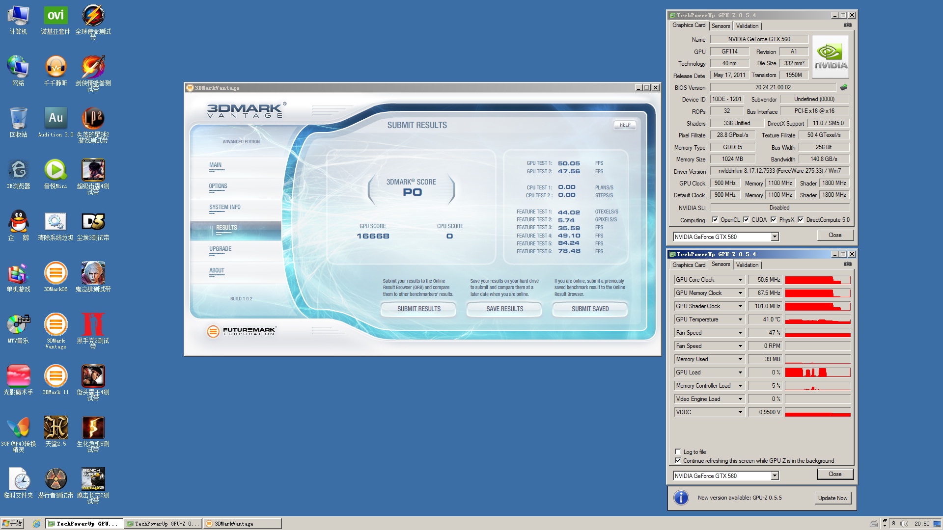Open the Audition 3.0 desktop icon

pyautogui.click(x=55, y=118)
